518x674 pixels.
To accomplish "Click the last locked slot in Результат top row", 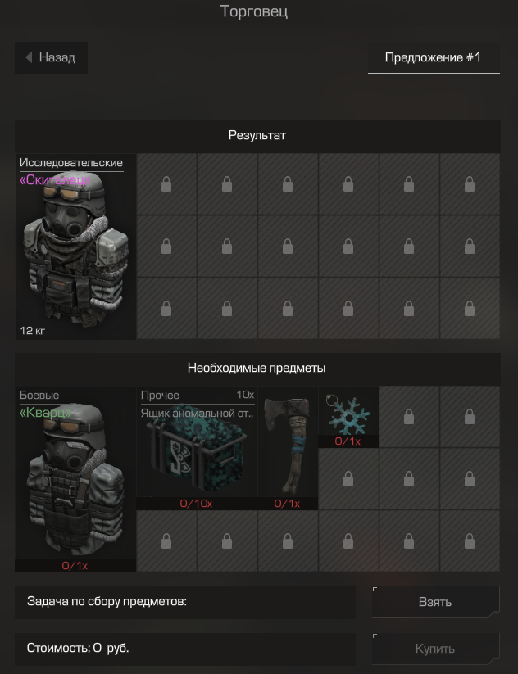I will (x=470, y=184).
